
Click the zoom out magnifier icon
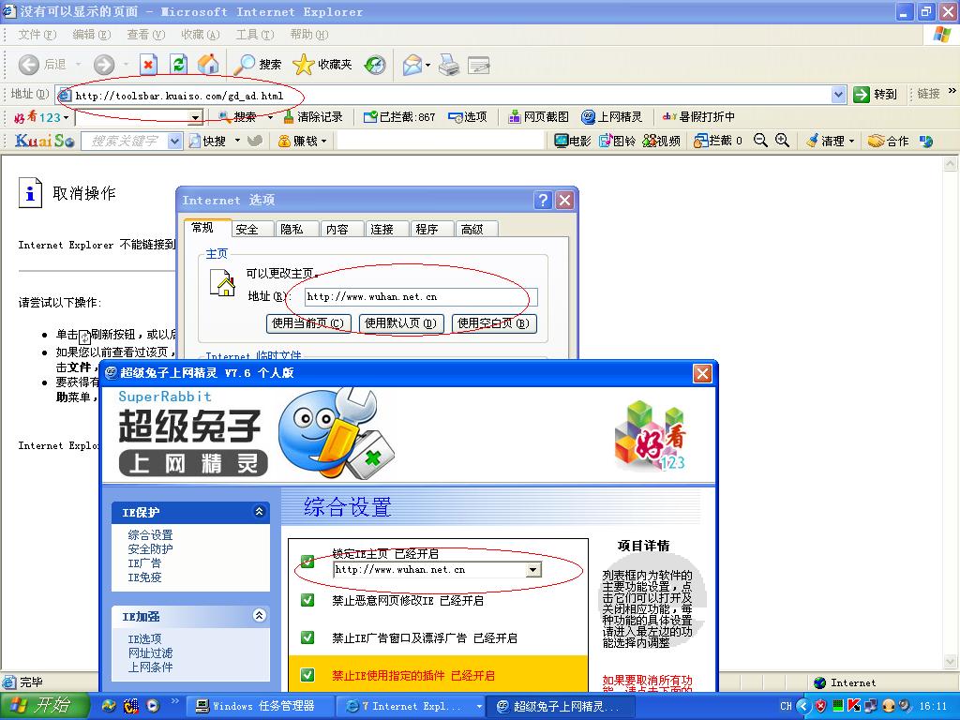tap(760, 141)
